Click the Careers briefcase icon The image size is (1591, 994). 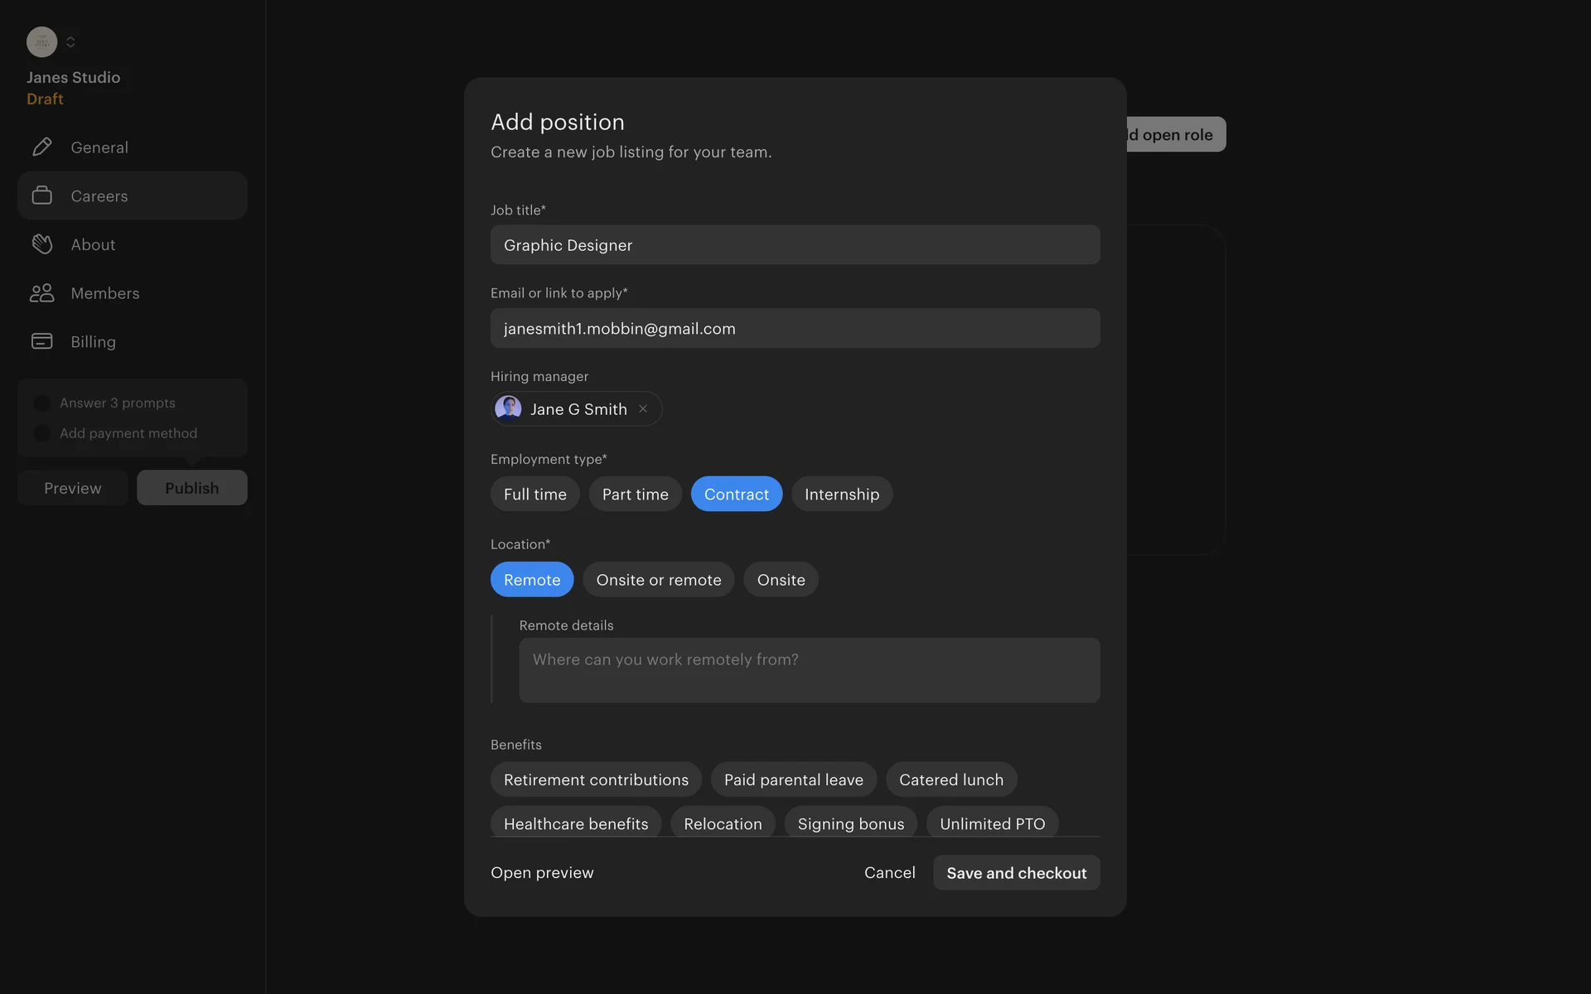pyautogui.click(x=41, y=195)
